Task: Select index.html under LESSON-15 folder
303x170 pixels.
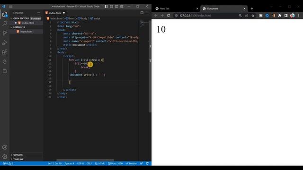Action: coord(27,32)
